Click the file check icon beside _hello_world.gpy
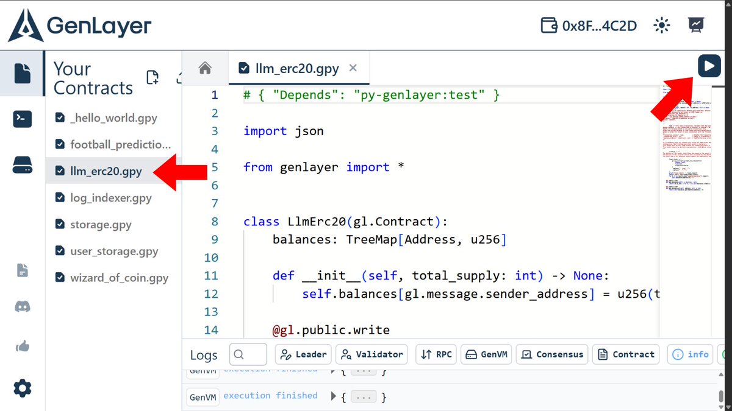Viewport: 732px width, 411px height. click(60, 118)
